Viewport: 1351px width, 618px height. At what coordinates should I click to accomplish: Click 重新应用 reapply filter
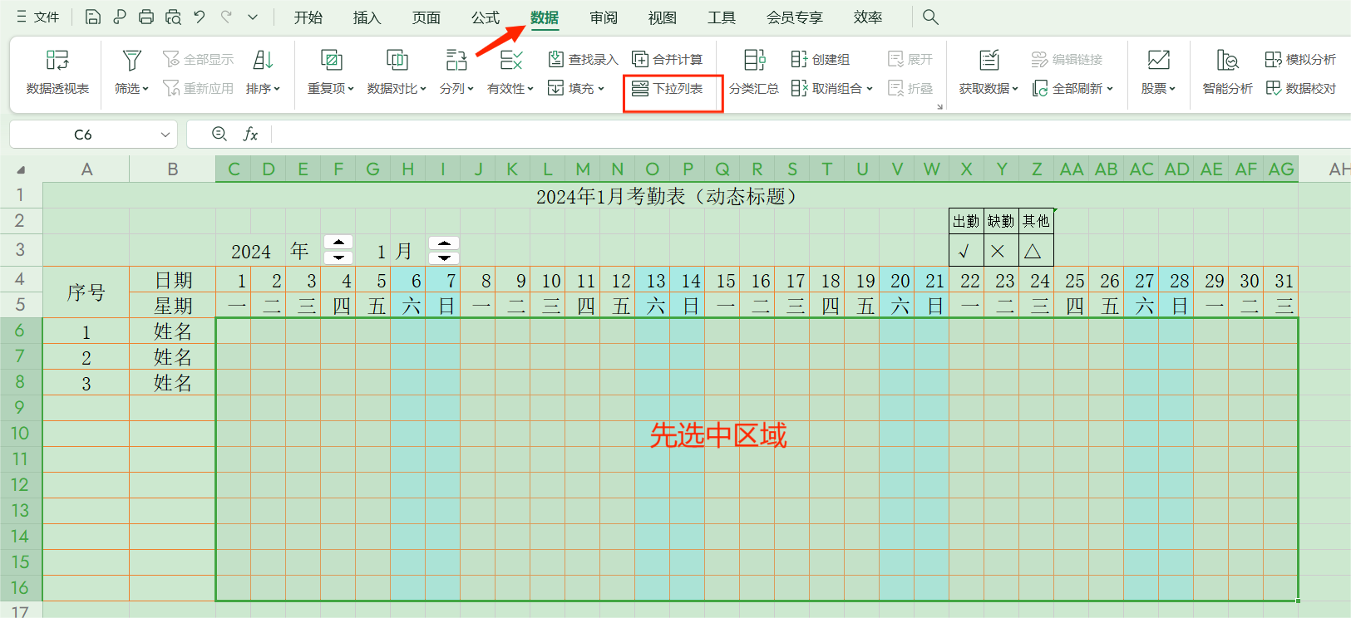(198, 88)
